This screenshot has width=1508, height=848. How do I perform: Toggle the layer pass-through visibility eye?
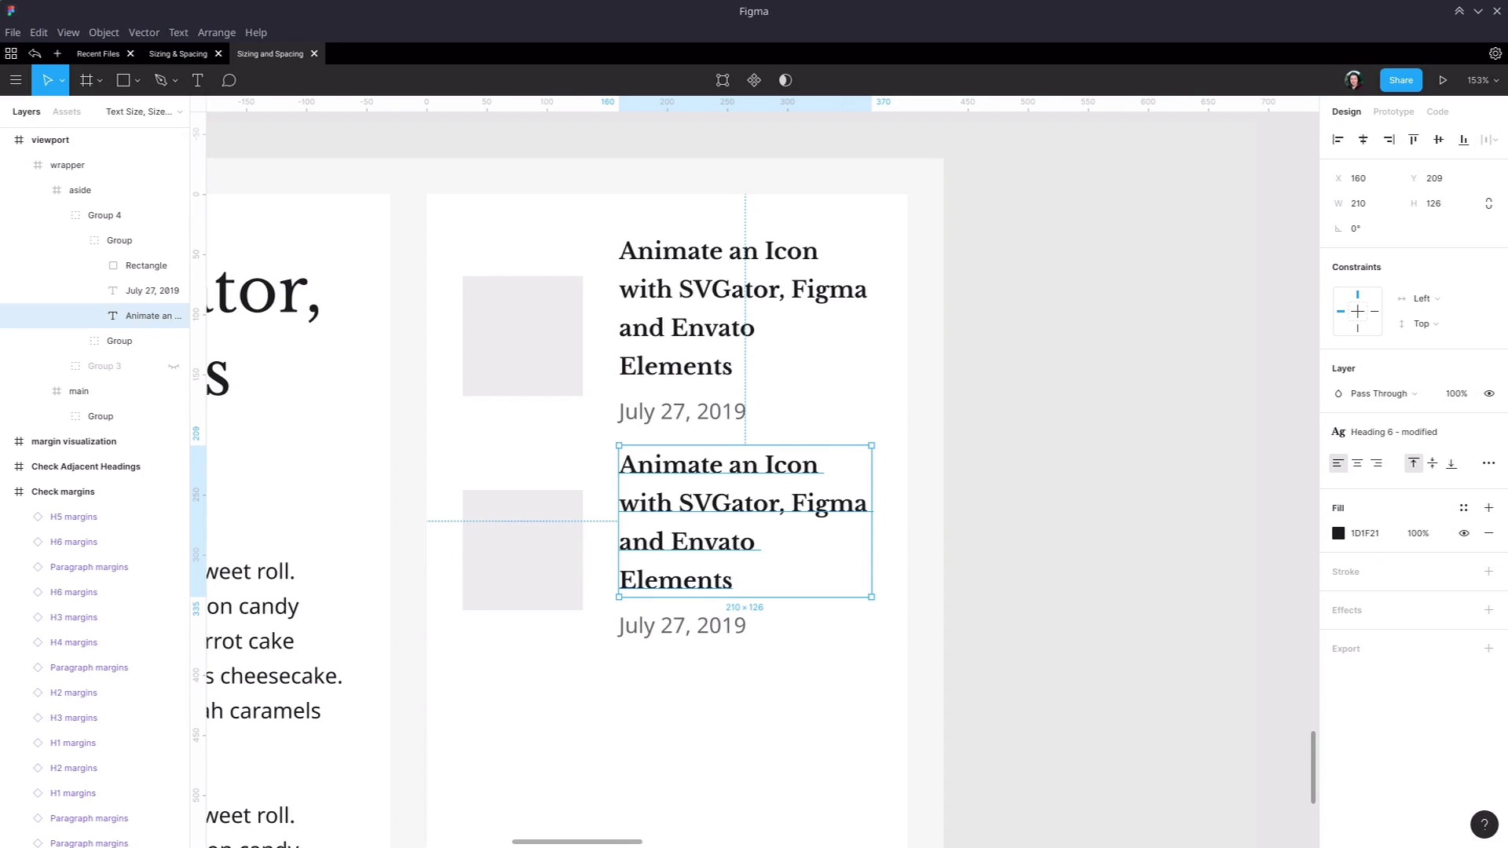pyautogui.click(x=1489, y=393)
